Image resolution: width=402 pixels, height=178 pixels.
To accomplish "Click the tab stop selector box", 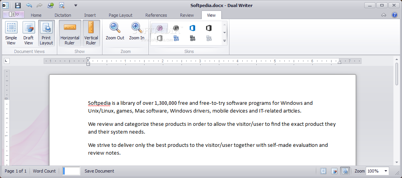I will coord(7,61).
